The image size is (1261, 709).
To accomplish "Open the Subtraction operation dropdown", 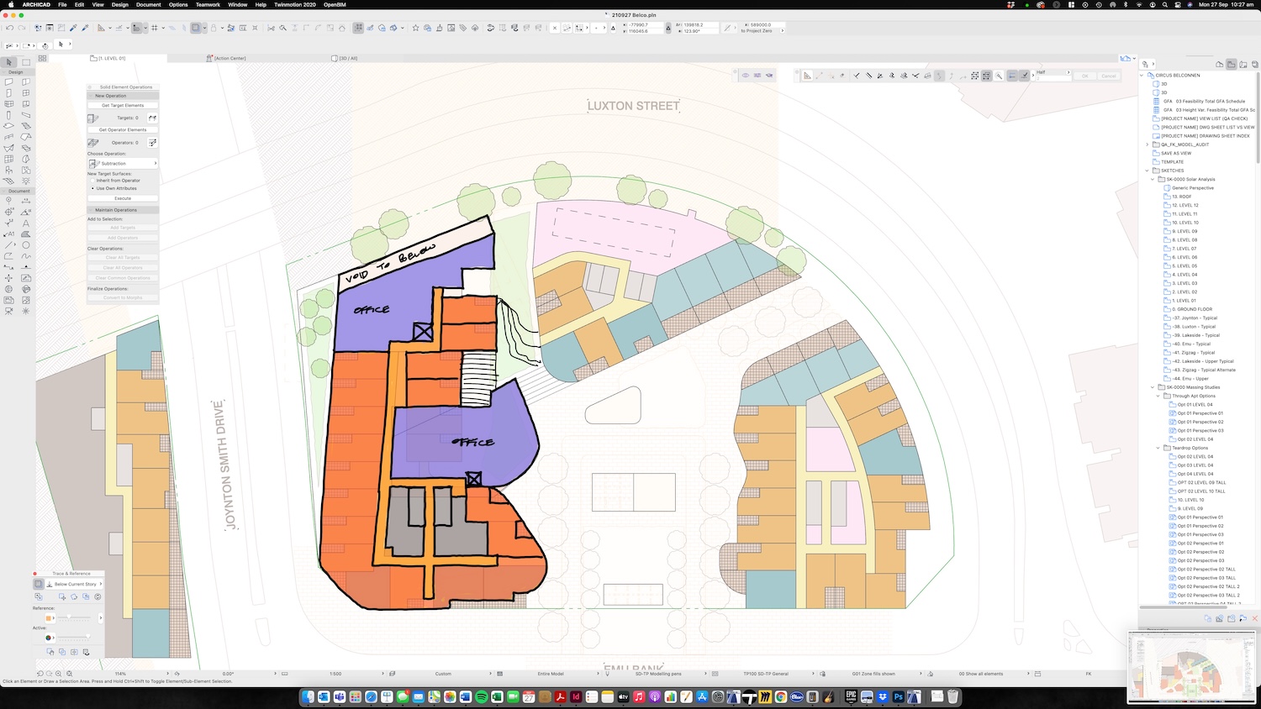I will tap(123, 163).
